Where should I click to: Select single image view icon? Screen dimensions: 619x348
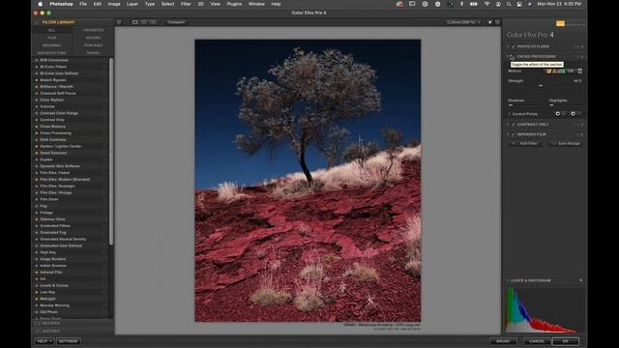click(135, 22)
